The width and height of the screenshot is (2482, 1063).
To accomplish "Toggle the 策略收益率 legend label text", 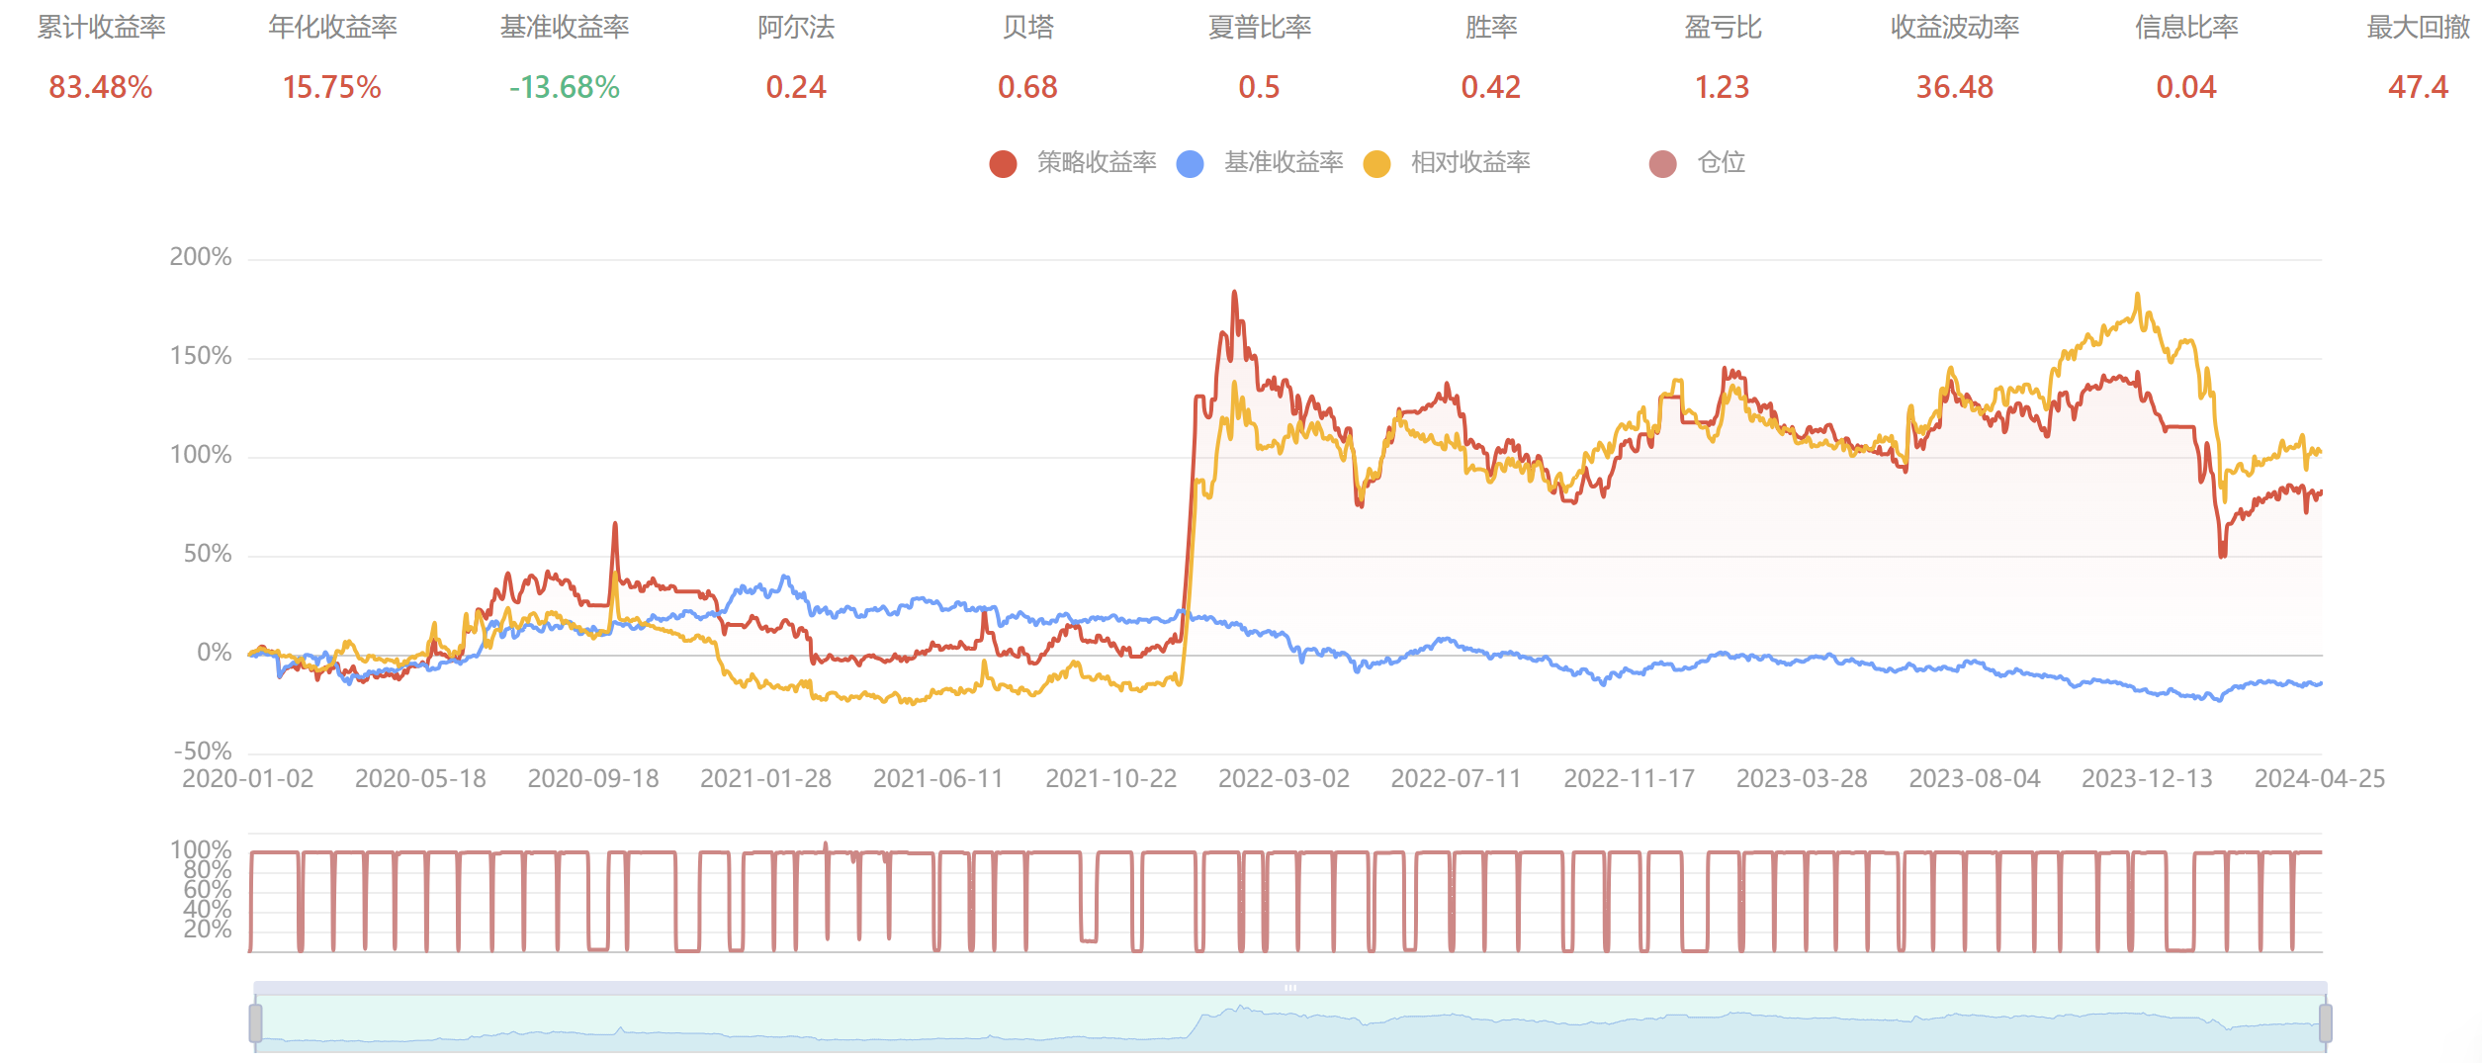I will pos(1096,162).
